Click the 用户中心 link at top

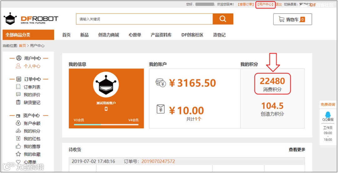(x=266, y=4)
